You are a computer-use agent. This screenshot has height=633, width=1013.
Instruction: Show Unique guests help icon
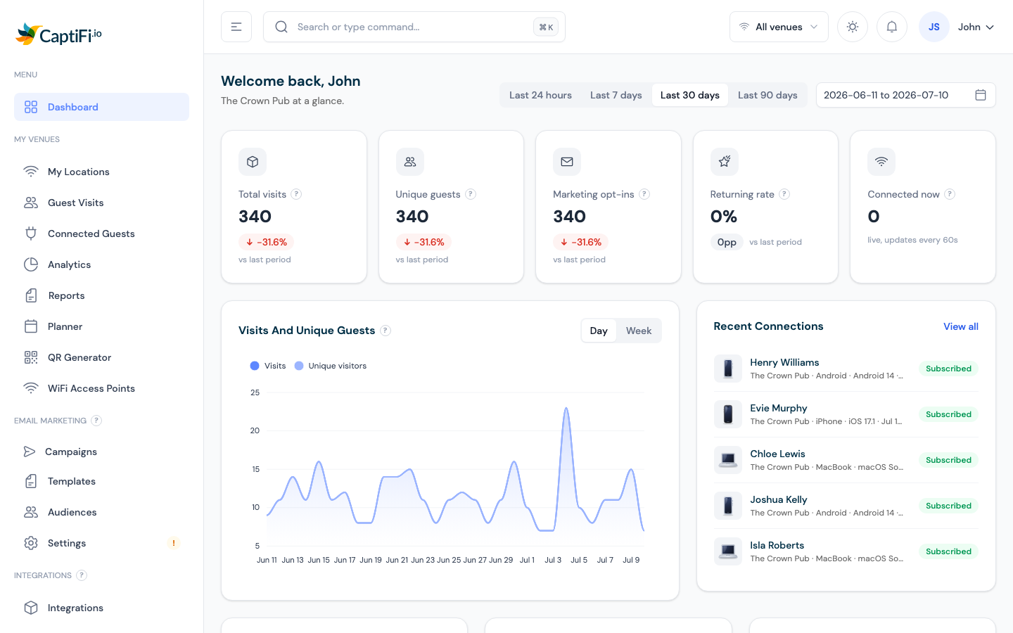471,194
